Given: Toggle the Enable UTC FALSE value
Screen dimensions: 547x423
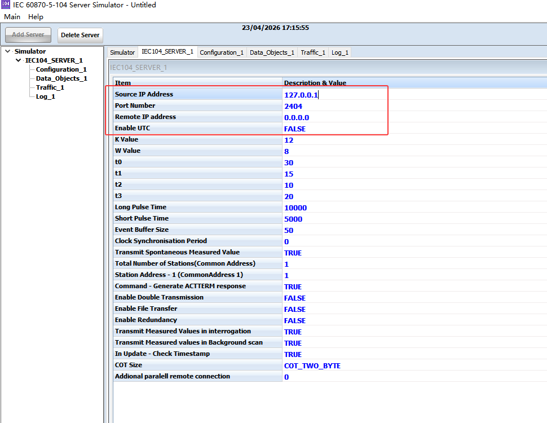Looking at the screenshot, I should [x=295, y=129].
